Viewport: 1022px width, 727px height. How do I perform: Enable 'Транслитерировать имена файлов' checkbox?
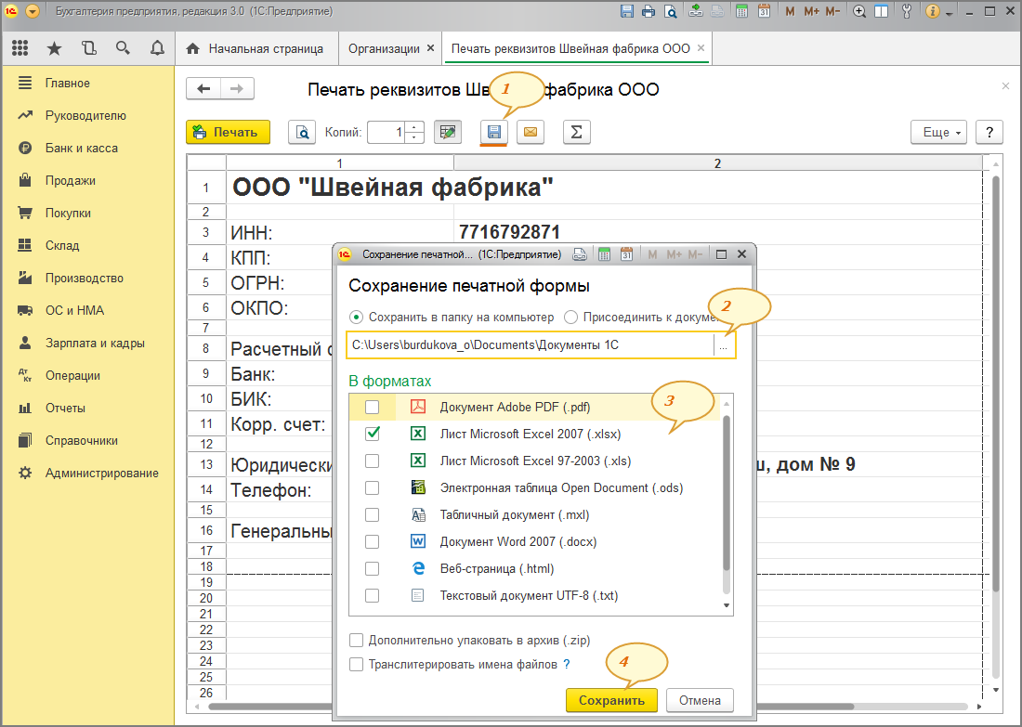pos(357,665)
